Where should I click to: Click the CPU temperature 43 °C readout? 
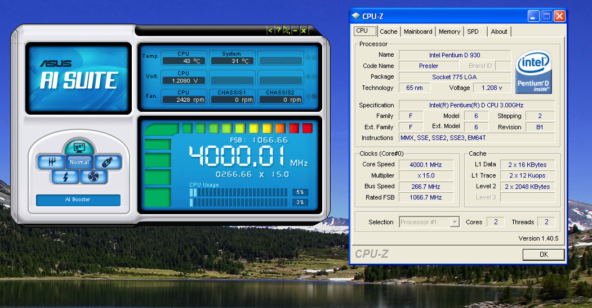184,61
